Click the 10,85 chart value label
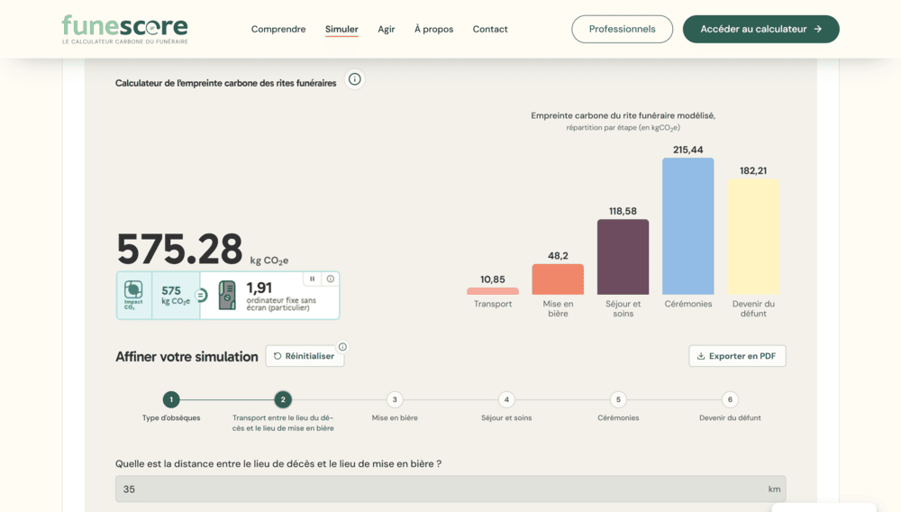The width and height of the screenshot is (901, 512). coord(493,279)
